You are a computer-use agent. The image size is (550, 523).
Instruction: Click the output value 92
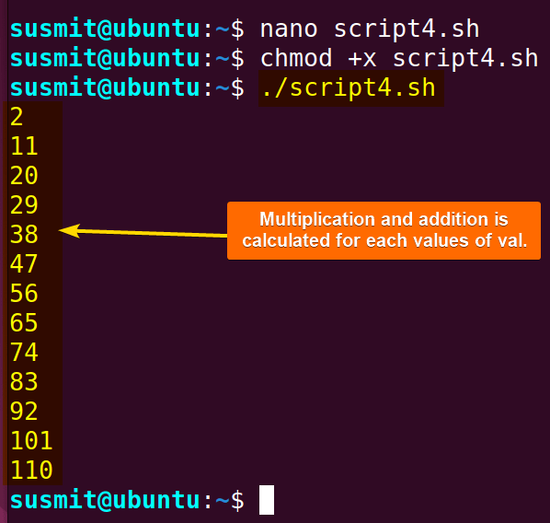[x=24, y=412]
